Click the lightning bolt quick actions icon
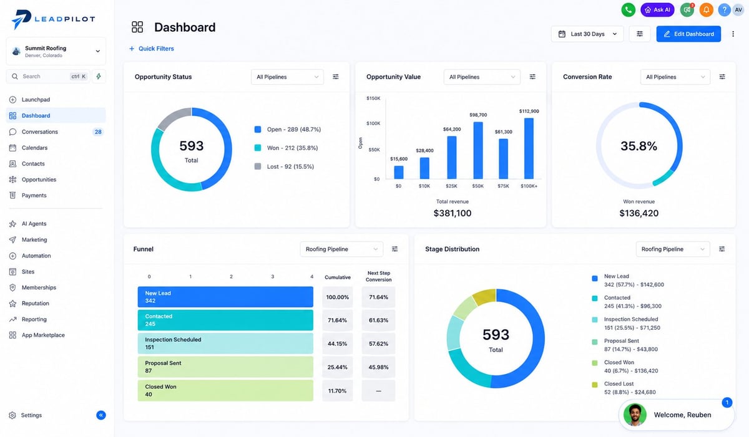This screenshot has width=749, height=437. [x=99, y=76]
